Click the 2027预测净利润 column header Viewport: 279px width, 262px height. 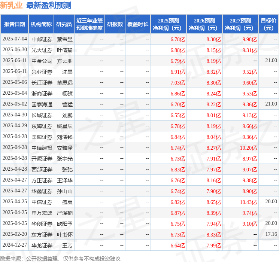[240, 24]
